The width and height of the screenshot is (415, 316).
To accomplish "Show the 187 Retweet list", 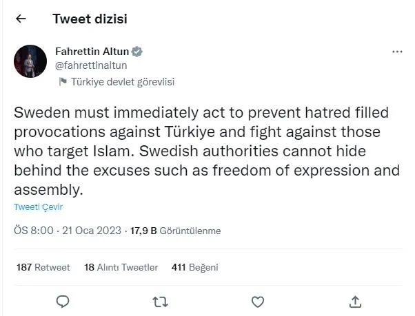I will [x=43, y=267].
